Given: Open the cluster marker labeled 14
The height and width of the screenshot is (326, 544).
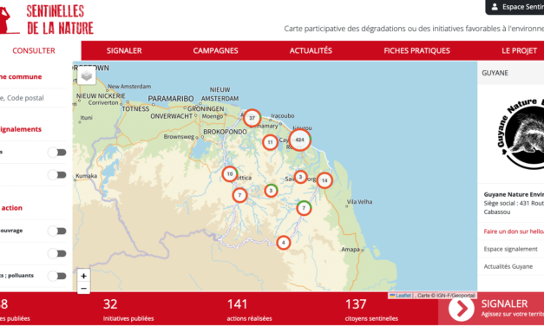Looking at the screenshot, I should point(324,180).
